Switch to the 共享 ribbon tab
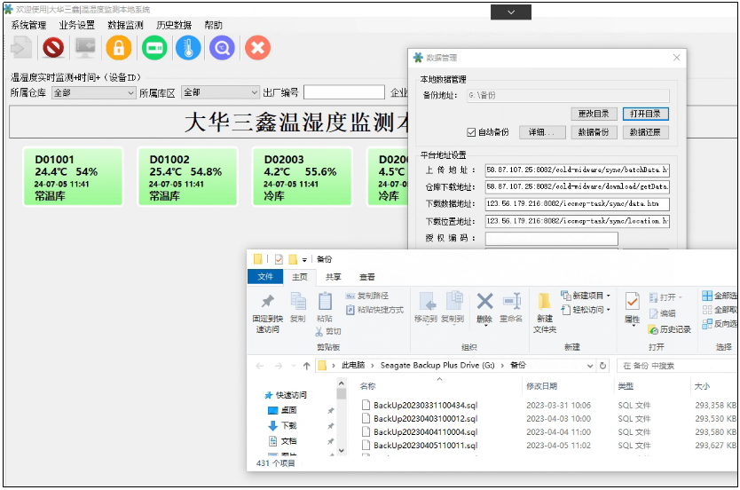The image size is (740, 490). pyautogui.click(x=333, y=277)
